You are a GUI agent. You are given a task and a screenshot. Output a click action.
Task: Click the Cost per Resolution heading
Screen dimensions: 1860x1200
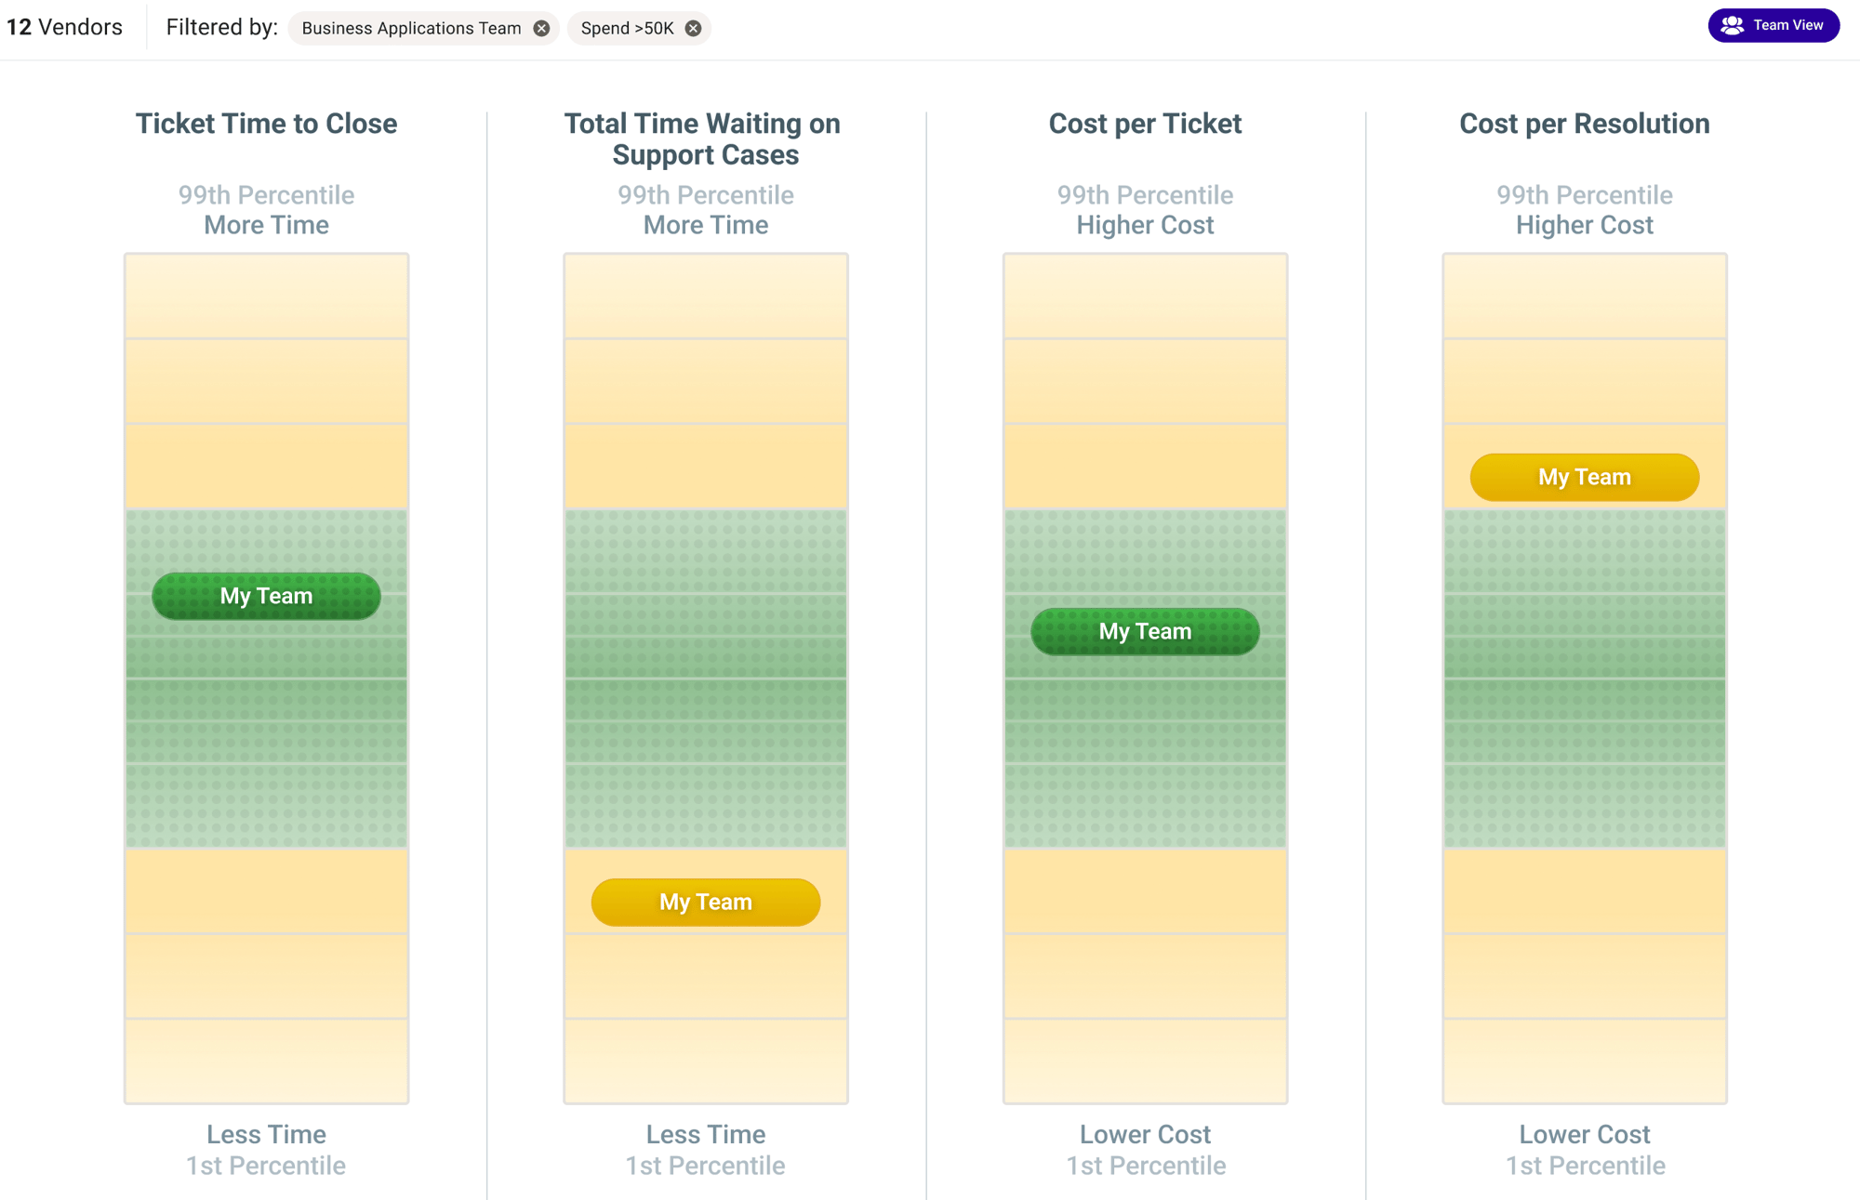(x=1584, y=124)
